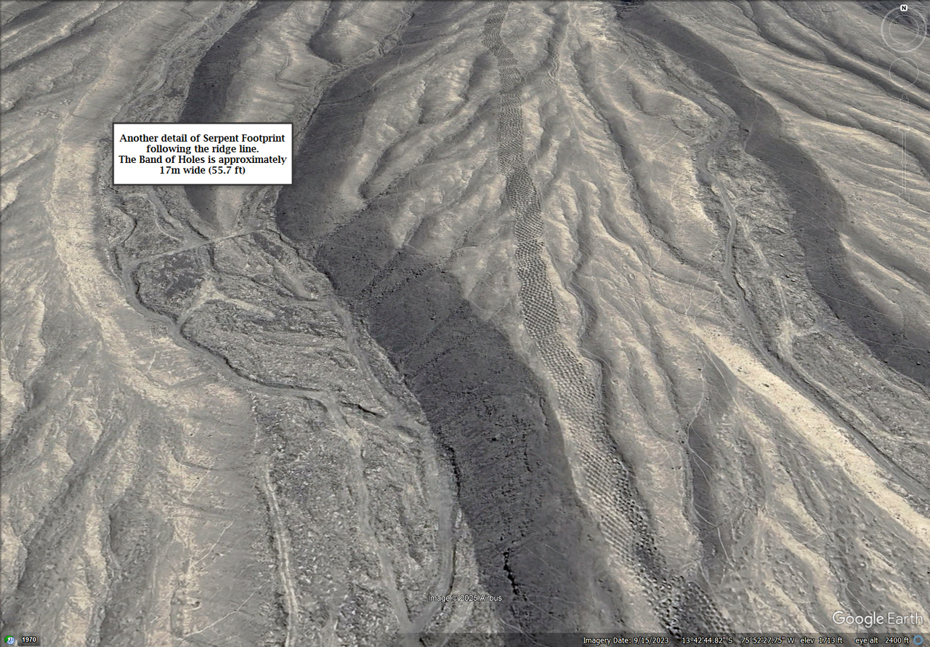
Task: Click the eye alt 2400 ft readout
Action: point(882,640)
